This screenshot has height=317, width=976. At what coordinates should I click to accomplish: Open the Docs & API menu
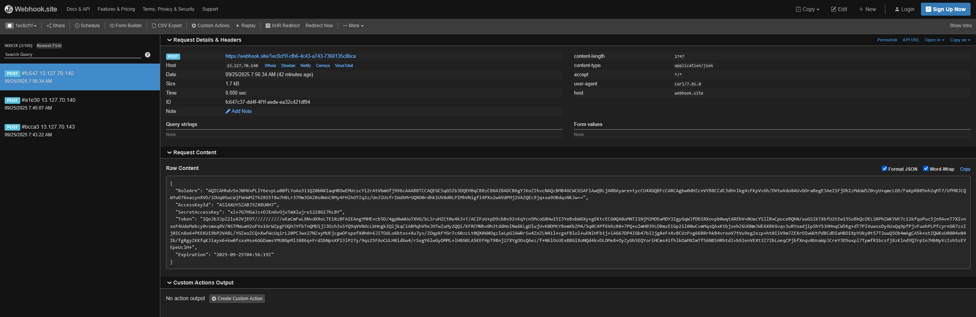(78, 9)
